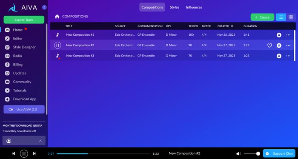Select the New Composition #3 title
Screen dimensions: 298x159
pos(80,56)
